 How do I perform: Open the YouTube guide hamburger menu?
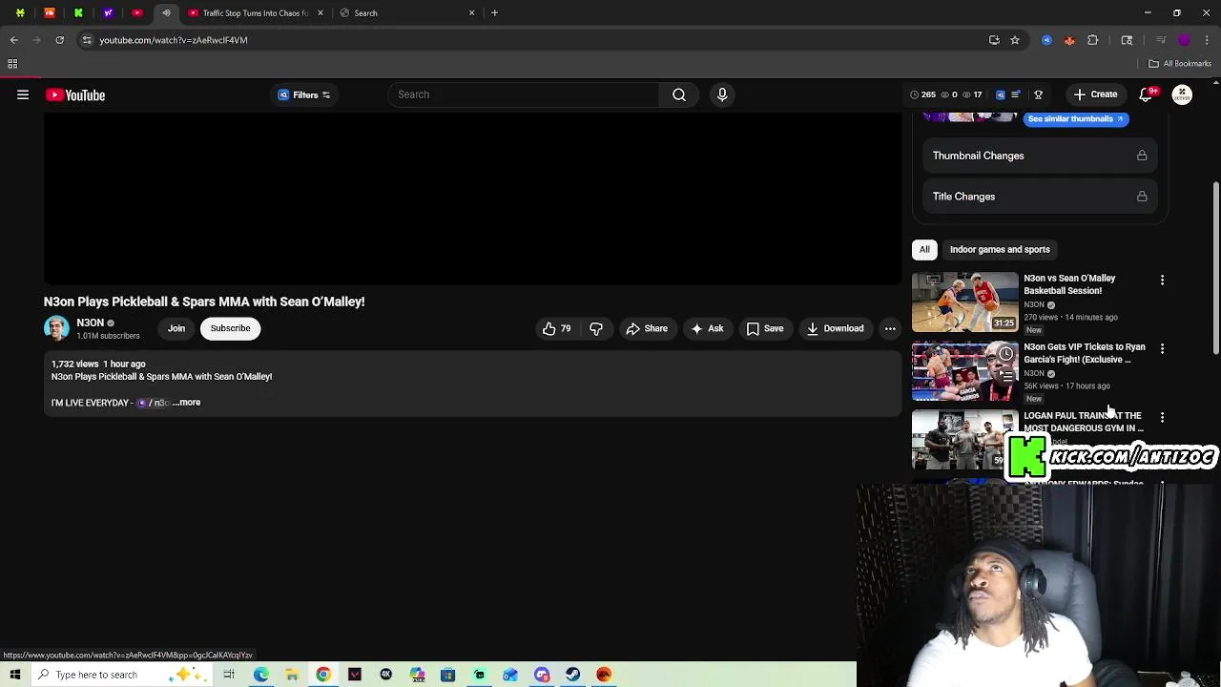(23, 94)
